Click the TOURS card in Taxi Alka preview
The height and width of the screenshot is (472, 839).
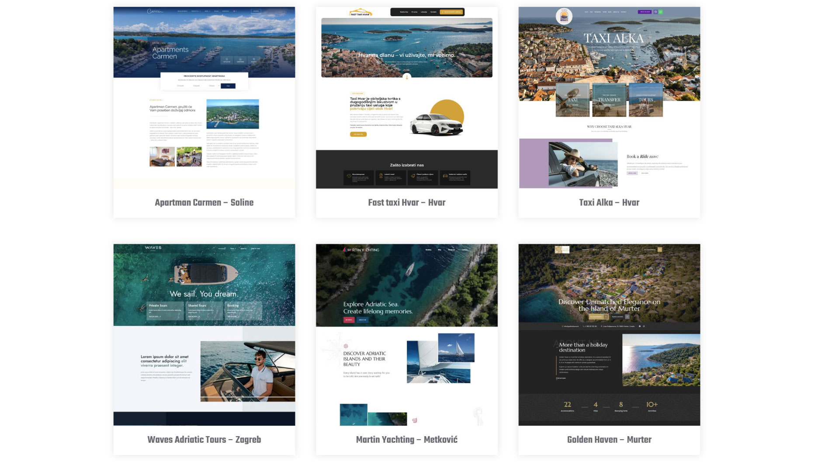645,100
